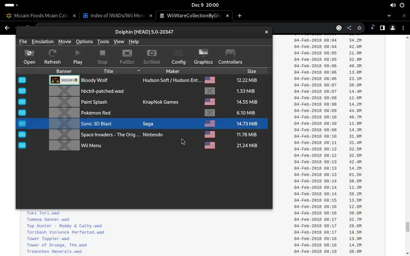Select the Paint Splash game
This screenshot has width=410, height=256.
94,102
